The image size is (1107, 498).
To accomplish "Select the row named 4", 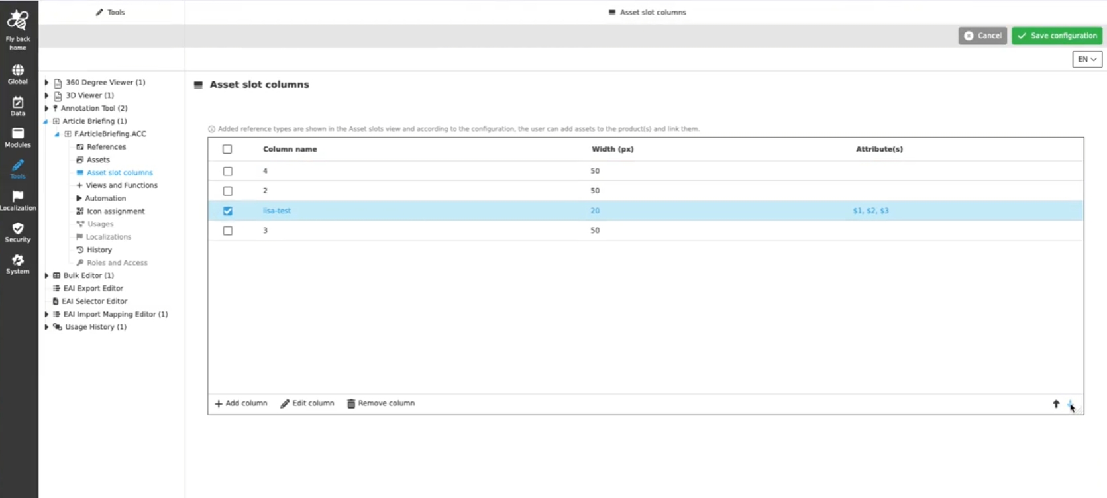I will point(646,171).
